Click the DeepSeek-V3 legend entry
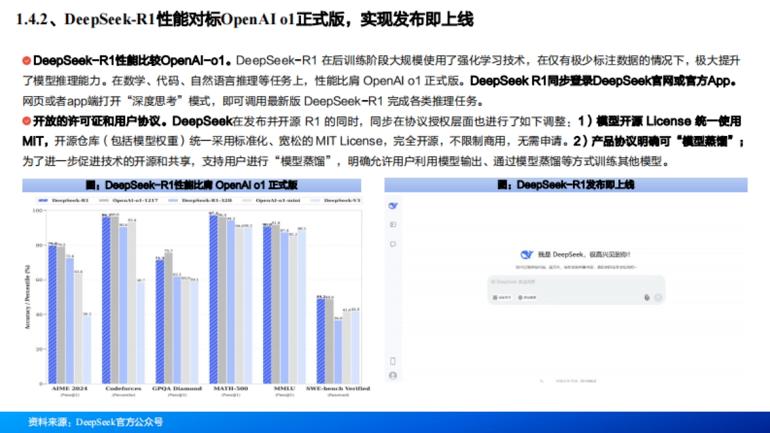The height and width of the screenshot is (433, 770). coord(340,200)
